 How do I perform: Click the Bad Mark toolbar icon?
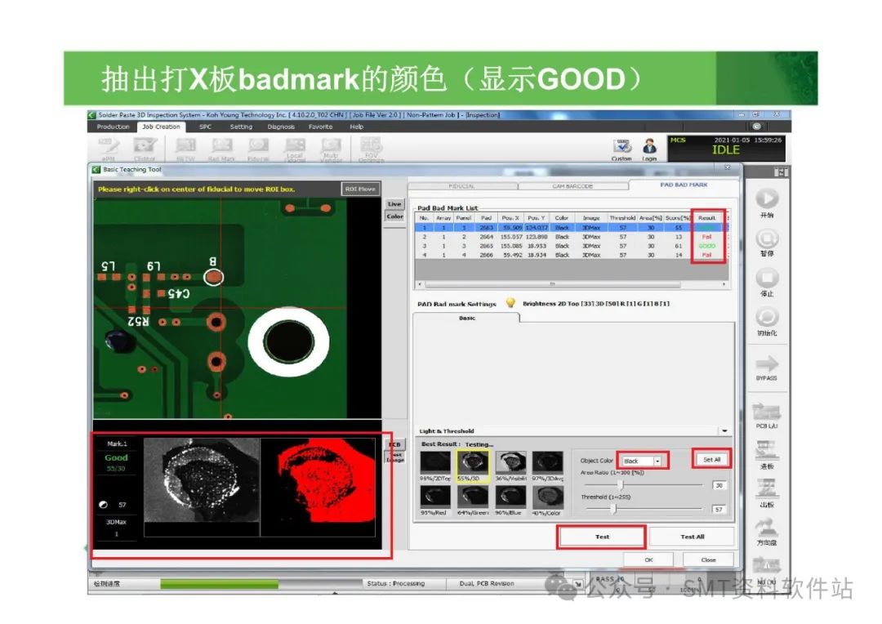(x=221, y=149)
